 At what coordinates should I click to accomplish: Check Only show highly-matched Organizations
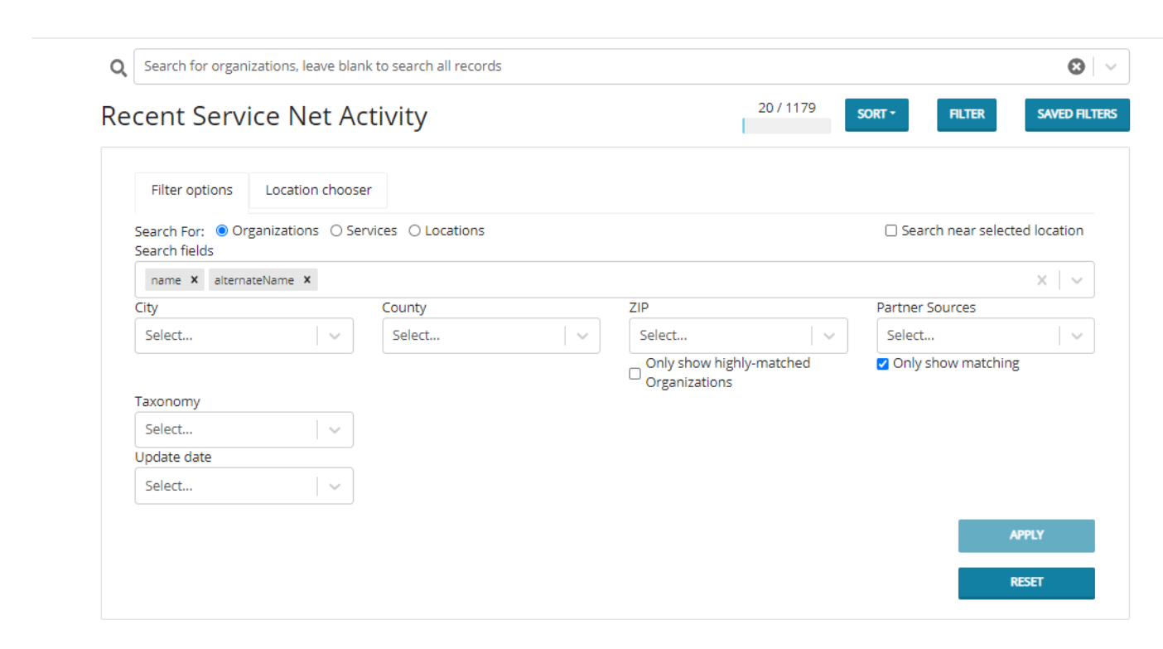click(x=635, y=373)
